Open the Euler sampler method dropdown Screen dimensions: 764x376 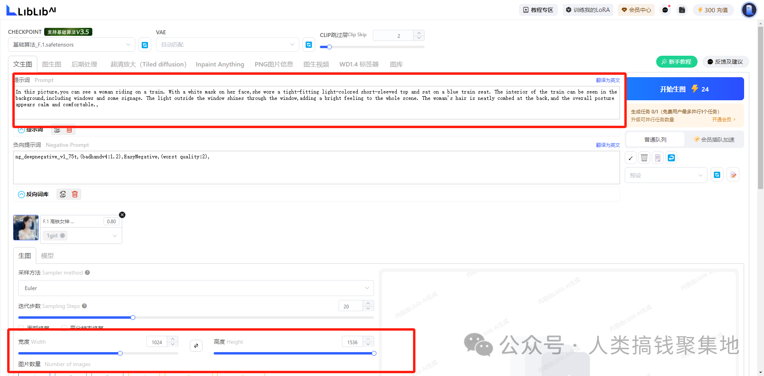[x=196, y=288]
